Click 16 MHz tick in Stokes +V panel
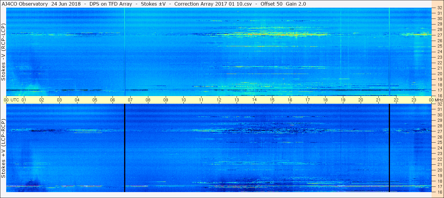 440,192
